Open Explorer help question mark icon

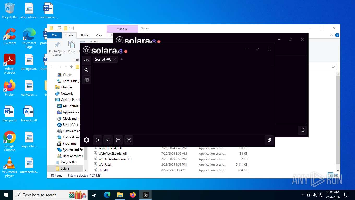(337, 35)
